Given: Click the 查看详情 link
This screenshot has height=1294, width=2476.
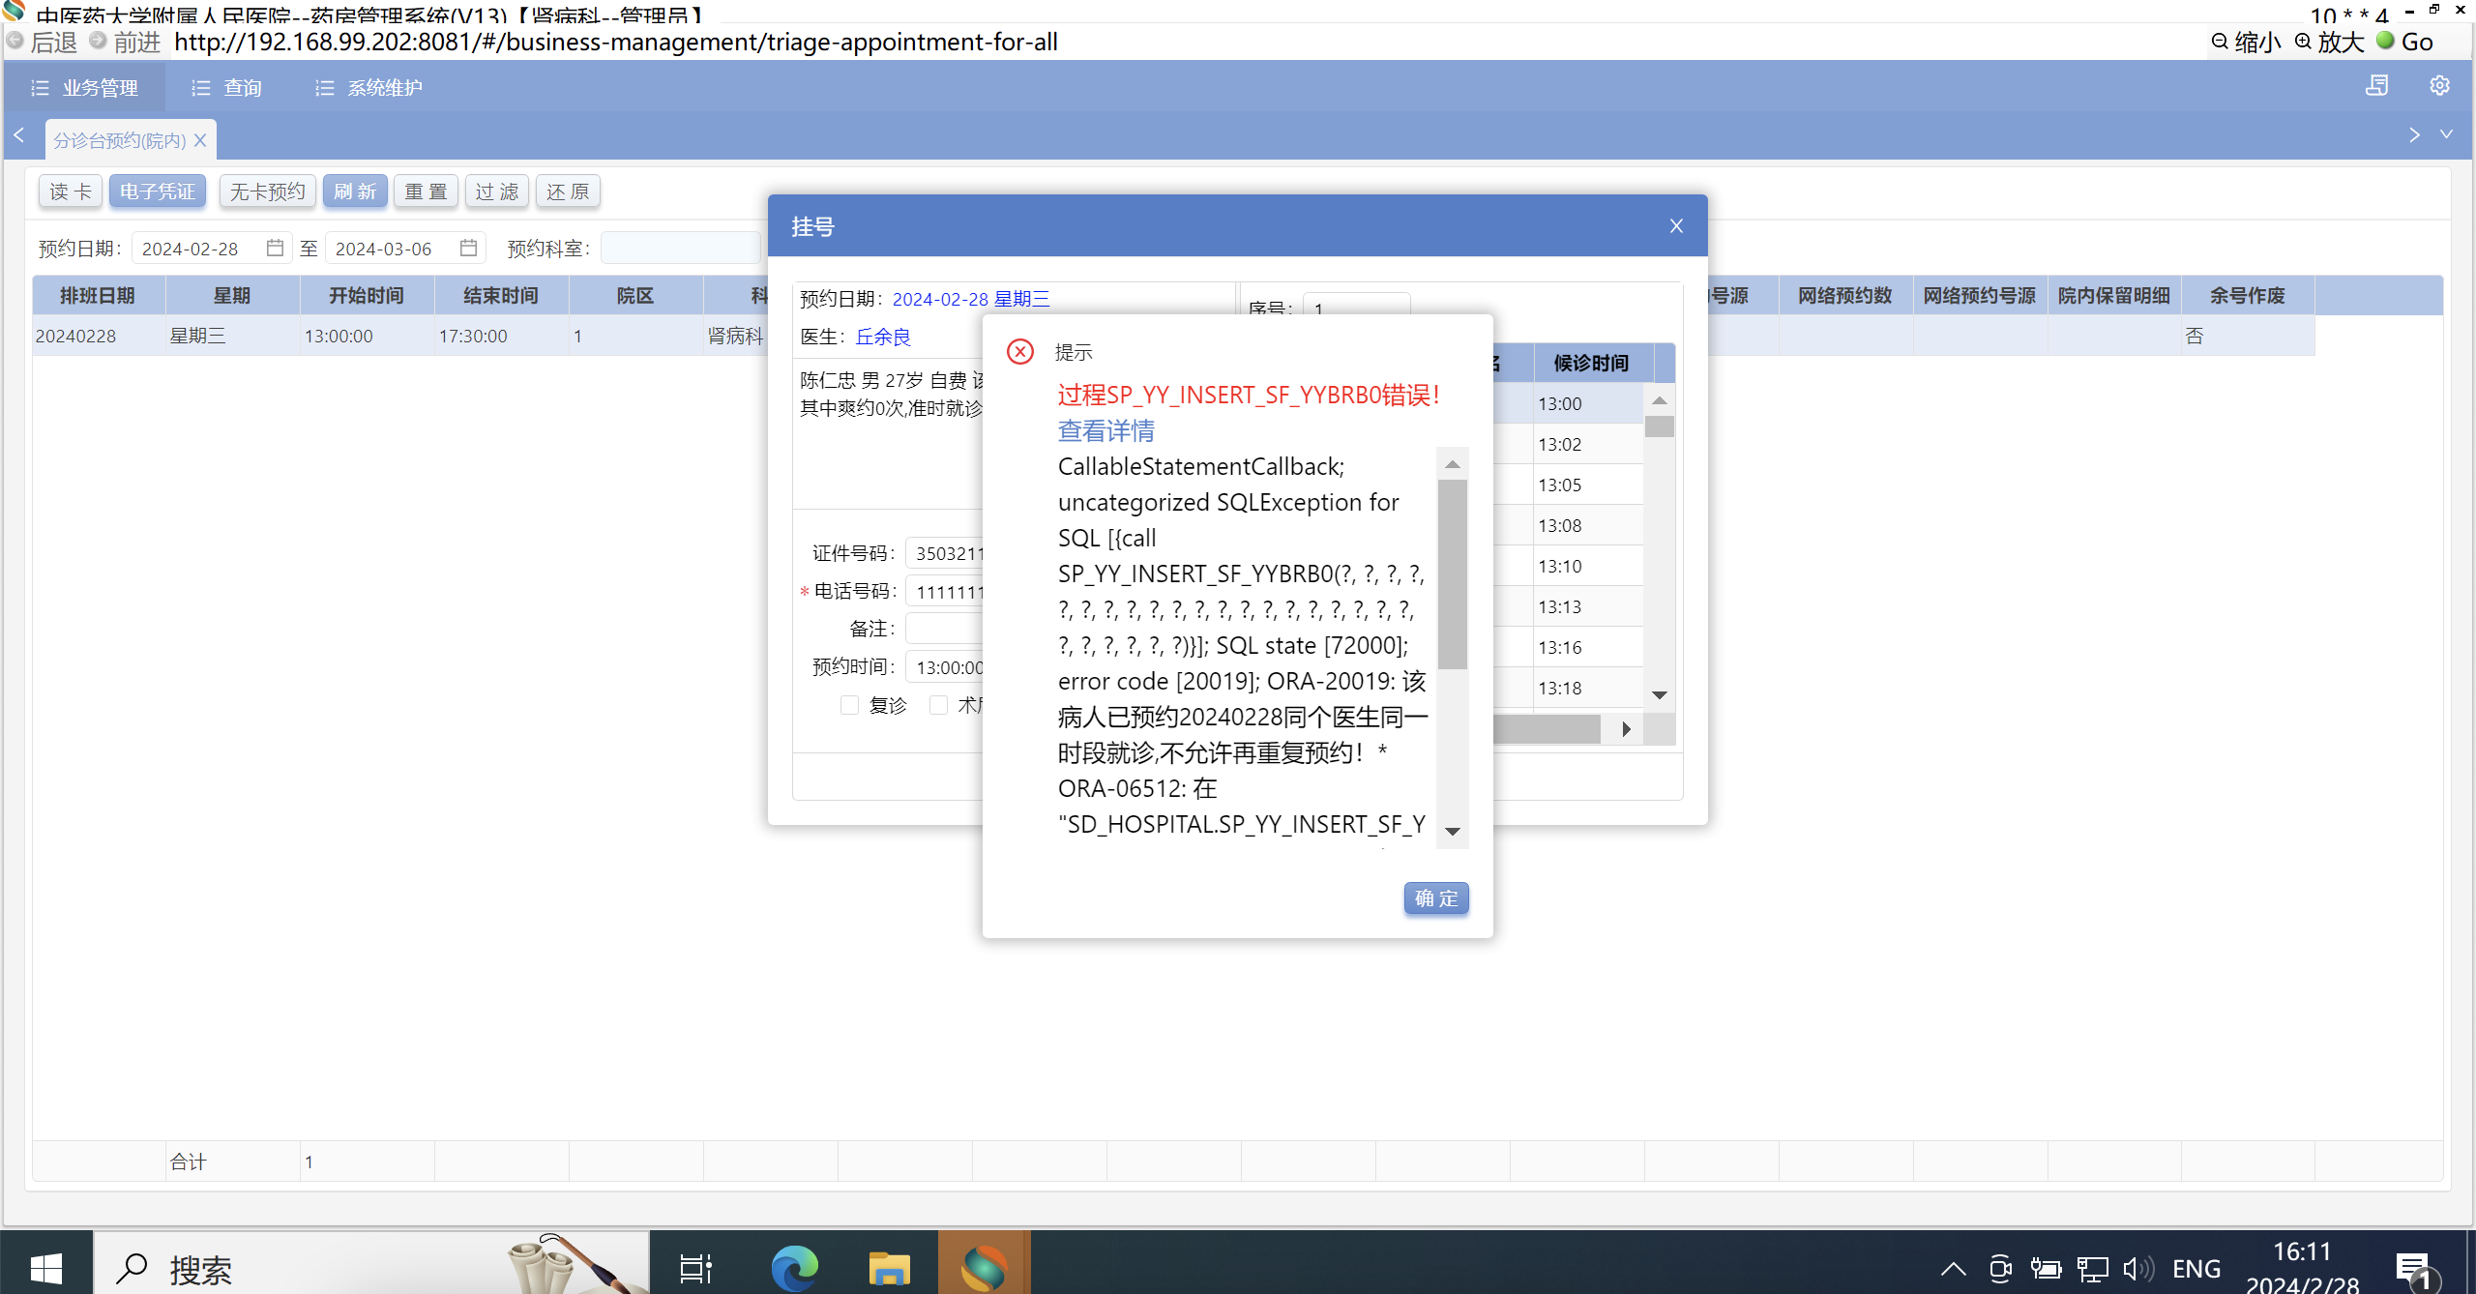Looking at the screenshot, I should tap(1105, 430).
